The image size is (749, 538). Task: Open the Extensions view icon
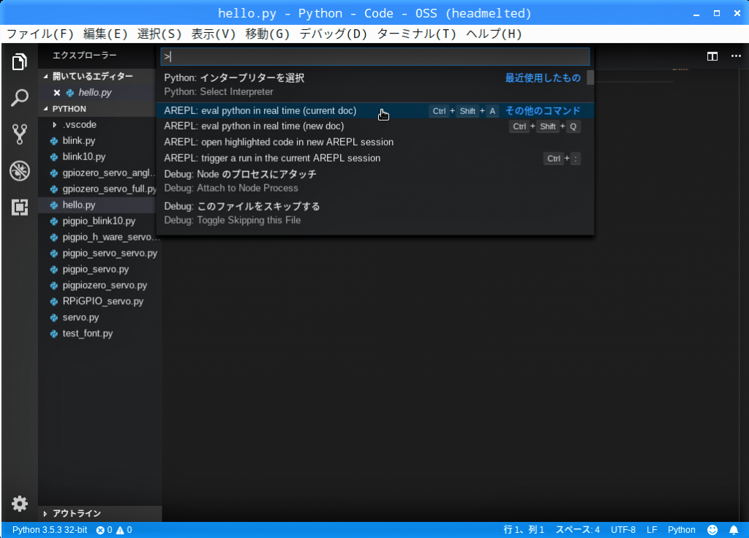click(20, 207)
